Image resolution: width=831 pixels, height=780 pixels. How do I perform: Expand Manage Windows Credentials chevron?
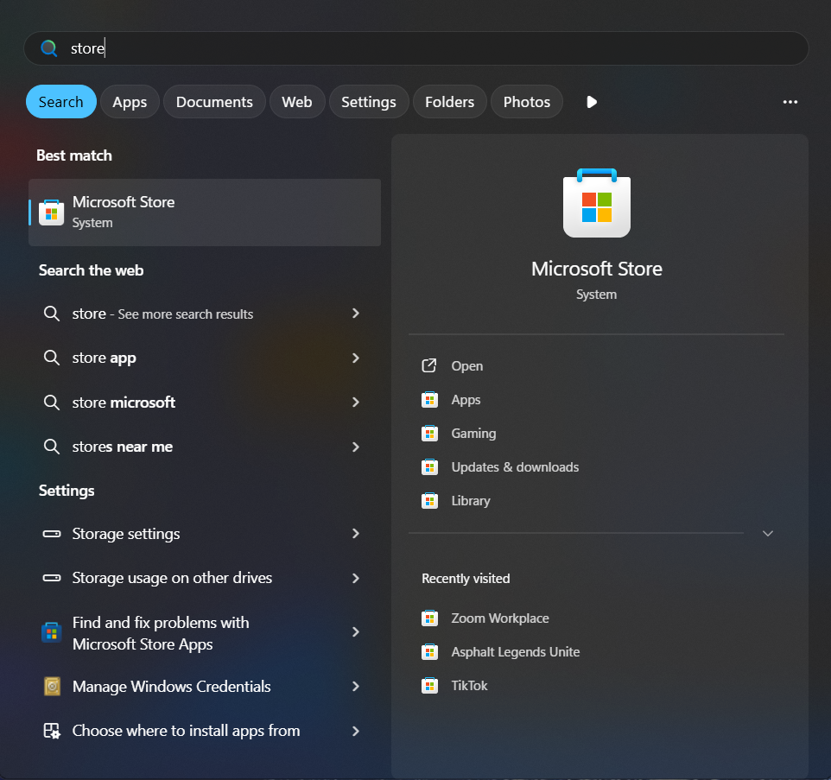[x=356, y=686]
